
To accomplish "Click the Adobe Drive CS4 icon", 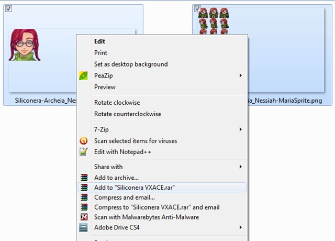I will tap(83, 227).
